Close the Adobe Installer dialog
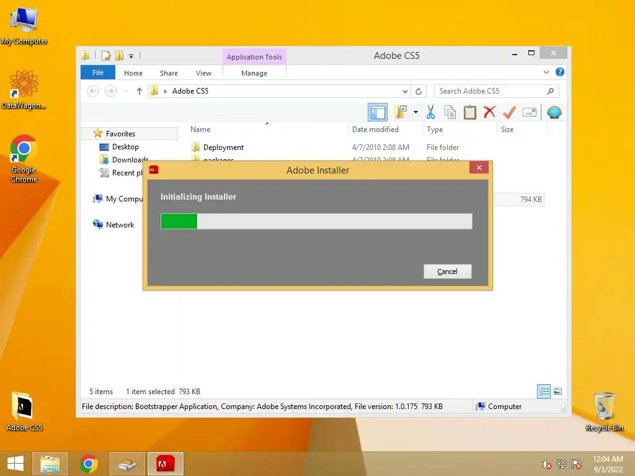This screenshot has width=635, height=476. click(x=479, y=167)
